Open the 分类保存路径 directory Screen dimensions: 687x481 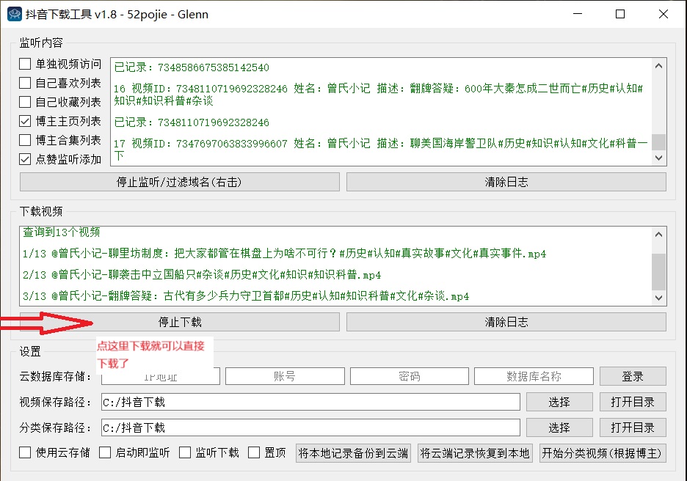pos(633,427)
